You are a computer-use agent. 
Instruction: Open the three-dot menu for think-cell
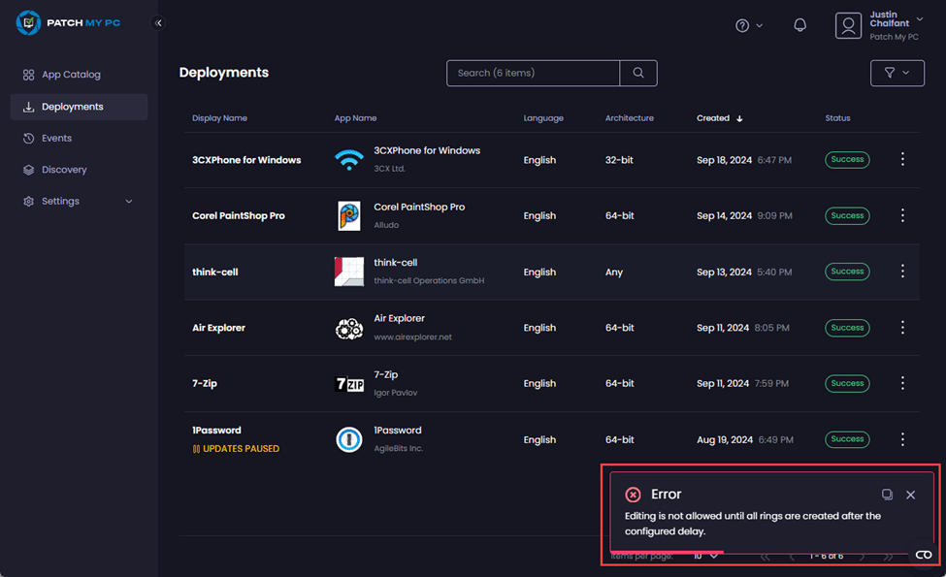click(902, 272)
